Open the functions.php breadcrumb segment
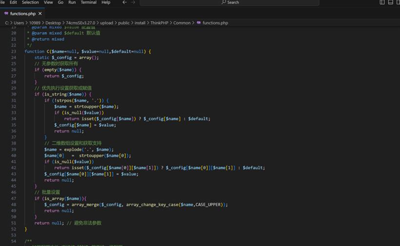400x246 pixels. pyautogui.click(x=215, y=23)
